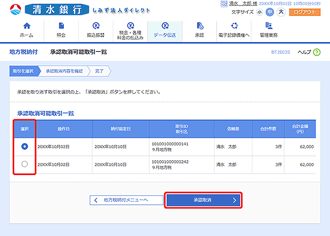Select radio button for transaction 101001000000242

point(24,164)
